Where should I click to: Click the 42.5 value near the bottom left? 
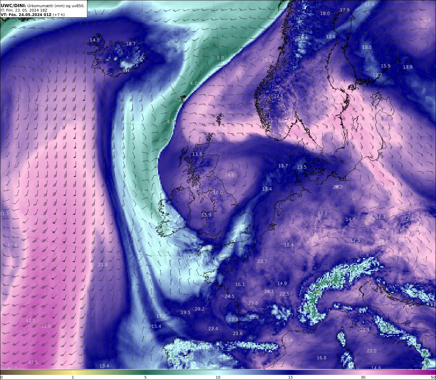click(x=33, y=362)
